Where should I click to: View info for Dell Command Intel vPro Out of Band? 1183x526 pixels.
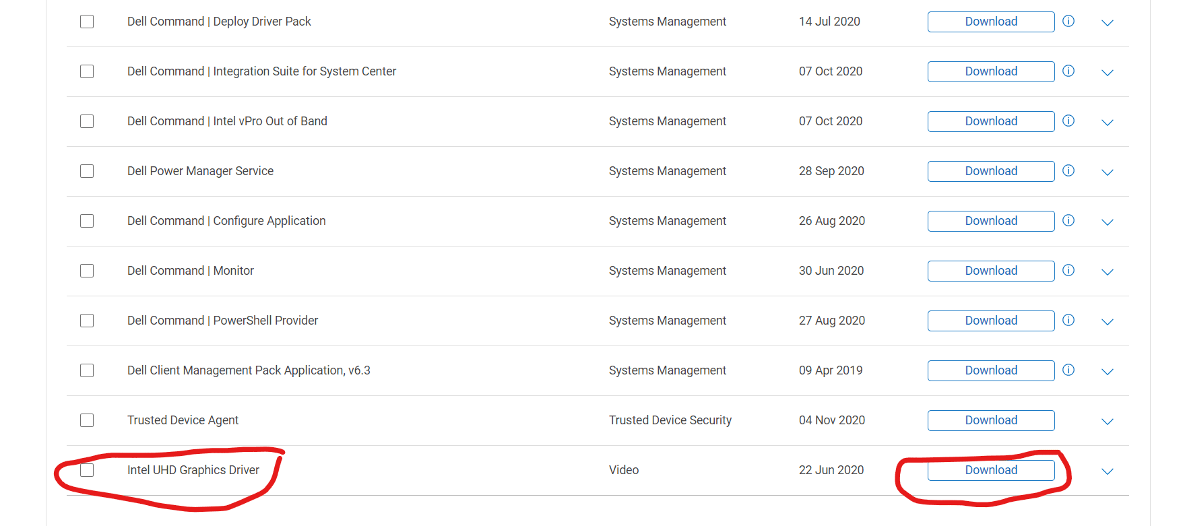tap(1068, 121)
